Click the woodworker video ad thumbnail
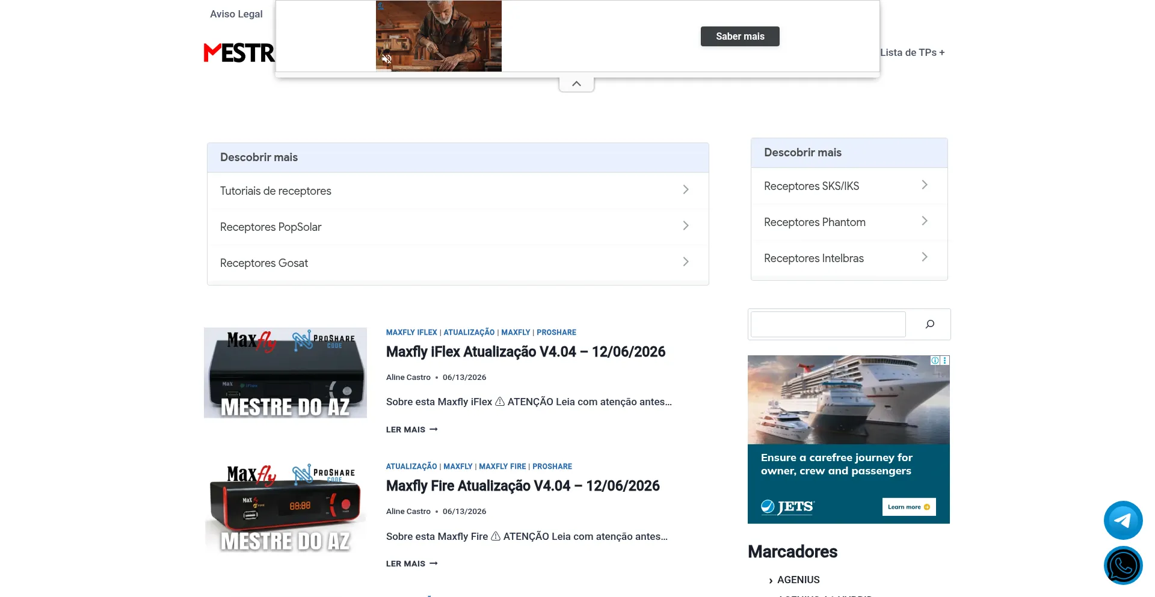 pos(439,36)
